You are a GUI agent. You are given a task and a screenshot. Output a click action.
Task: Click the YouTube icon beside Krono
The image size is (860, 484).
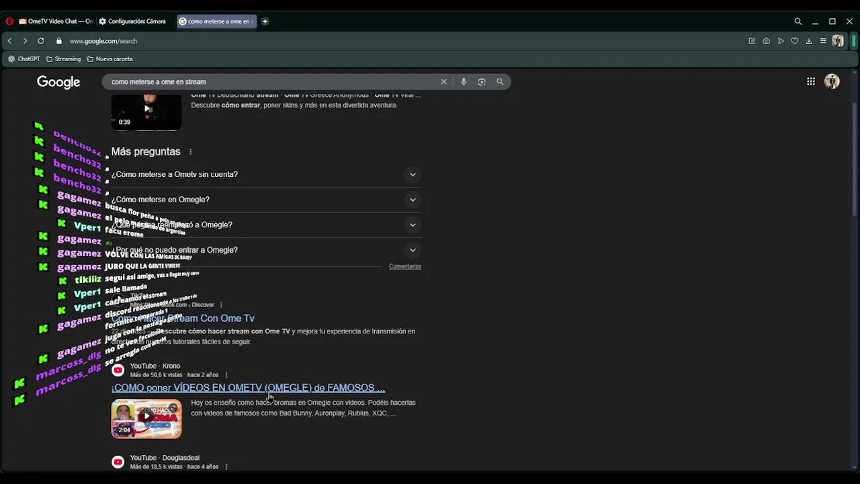coord(118,370)
